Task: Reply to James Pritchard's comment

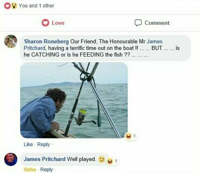Action: pyautogui.click(x=47, y=170)
